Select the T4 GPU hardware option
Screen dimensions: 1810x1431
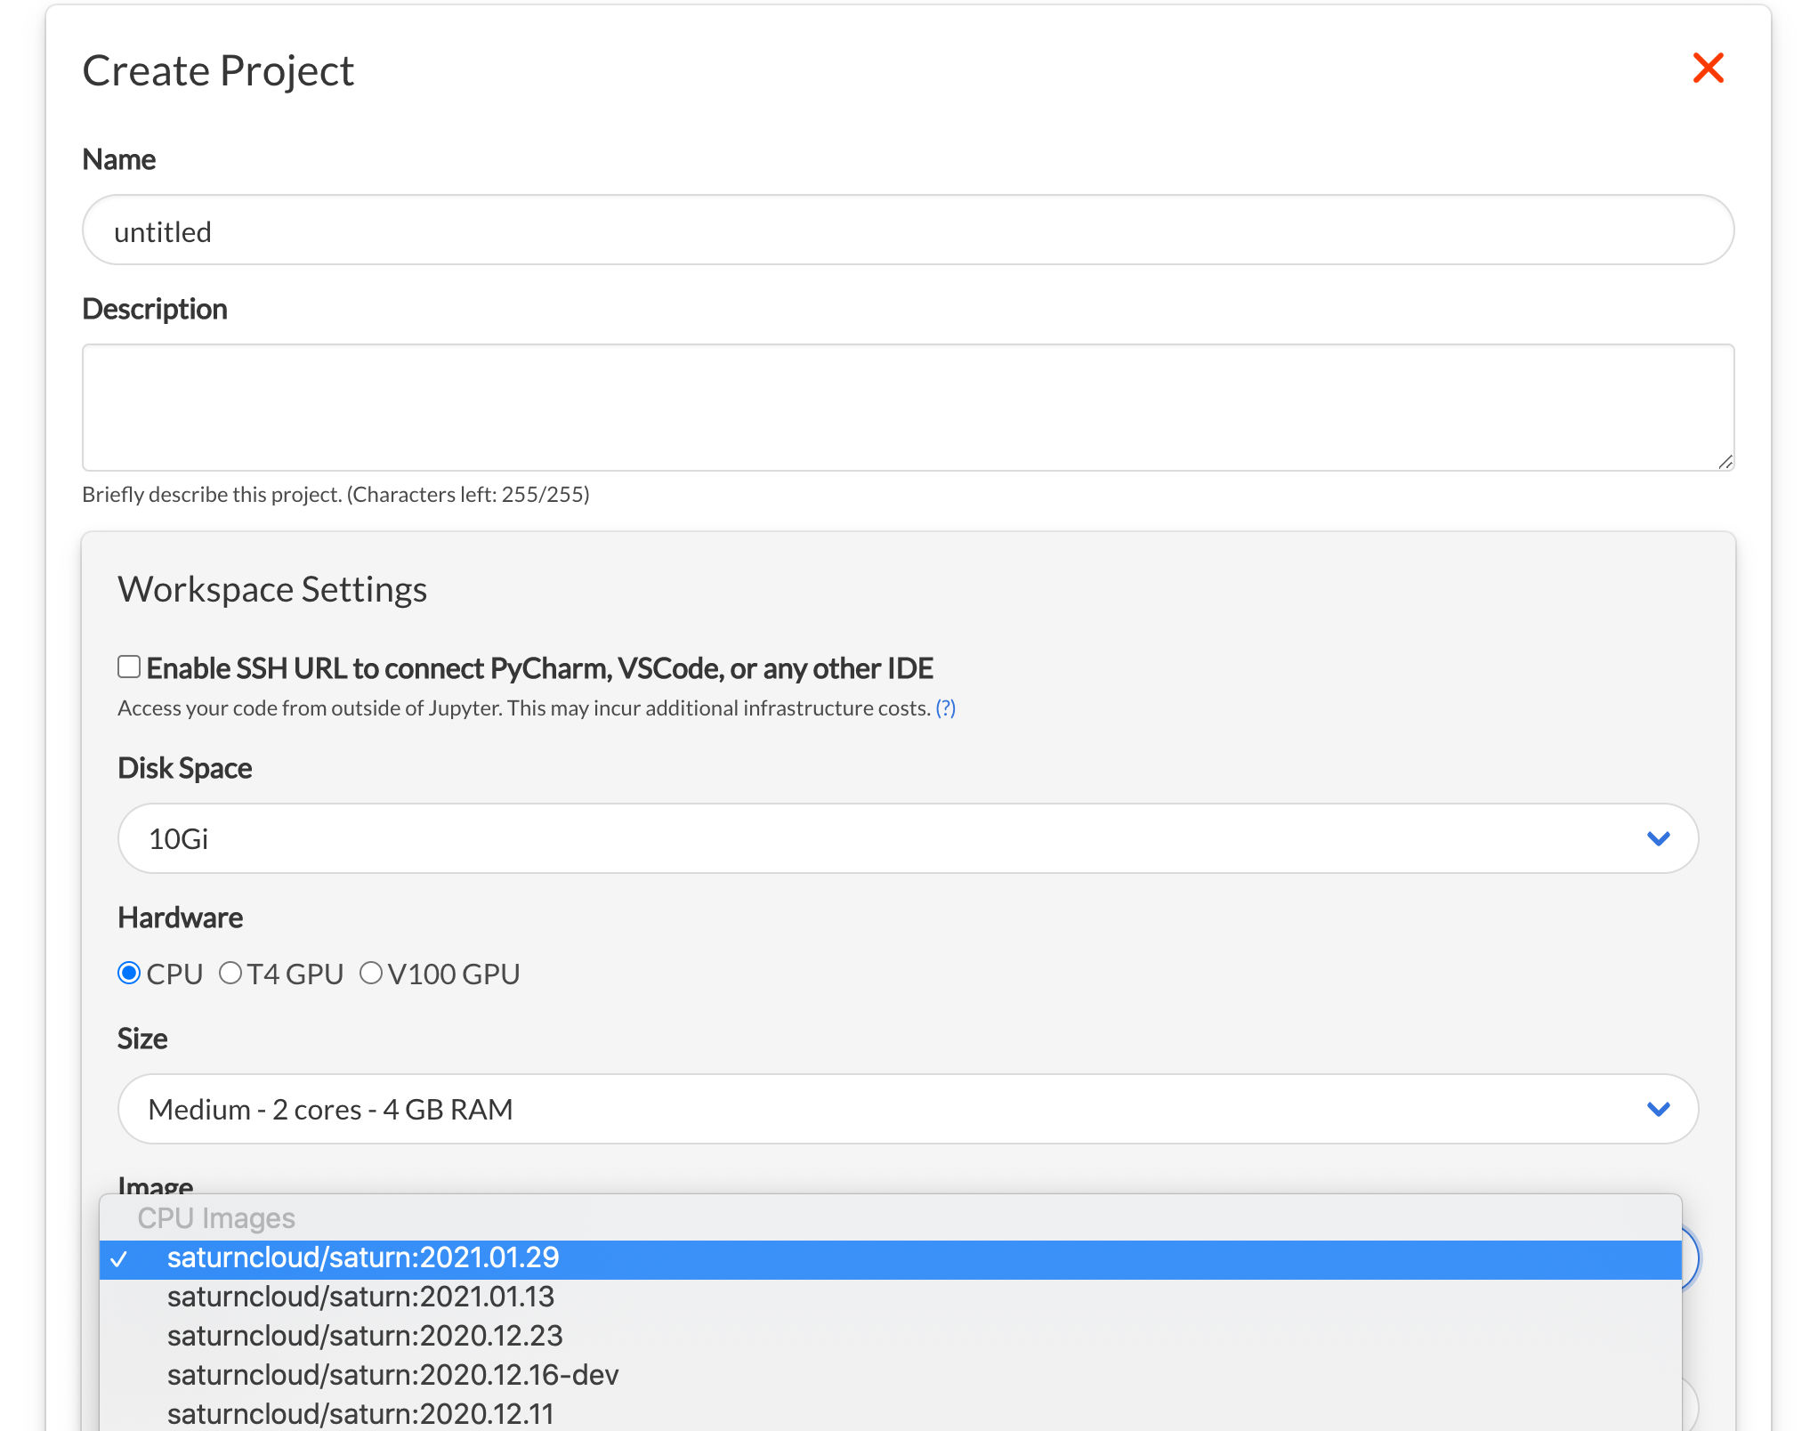pyautogui.click(x=230, y=973)
